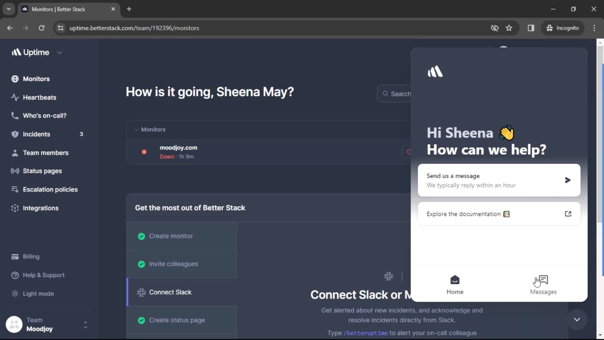The height and width of the screenshot is (340, 604).
Task: Reload the page
Action: coord(42,28)
